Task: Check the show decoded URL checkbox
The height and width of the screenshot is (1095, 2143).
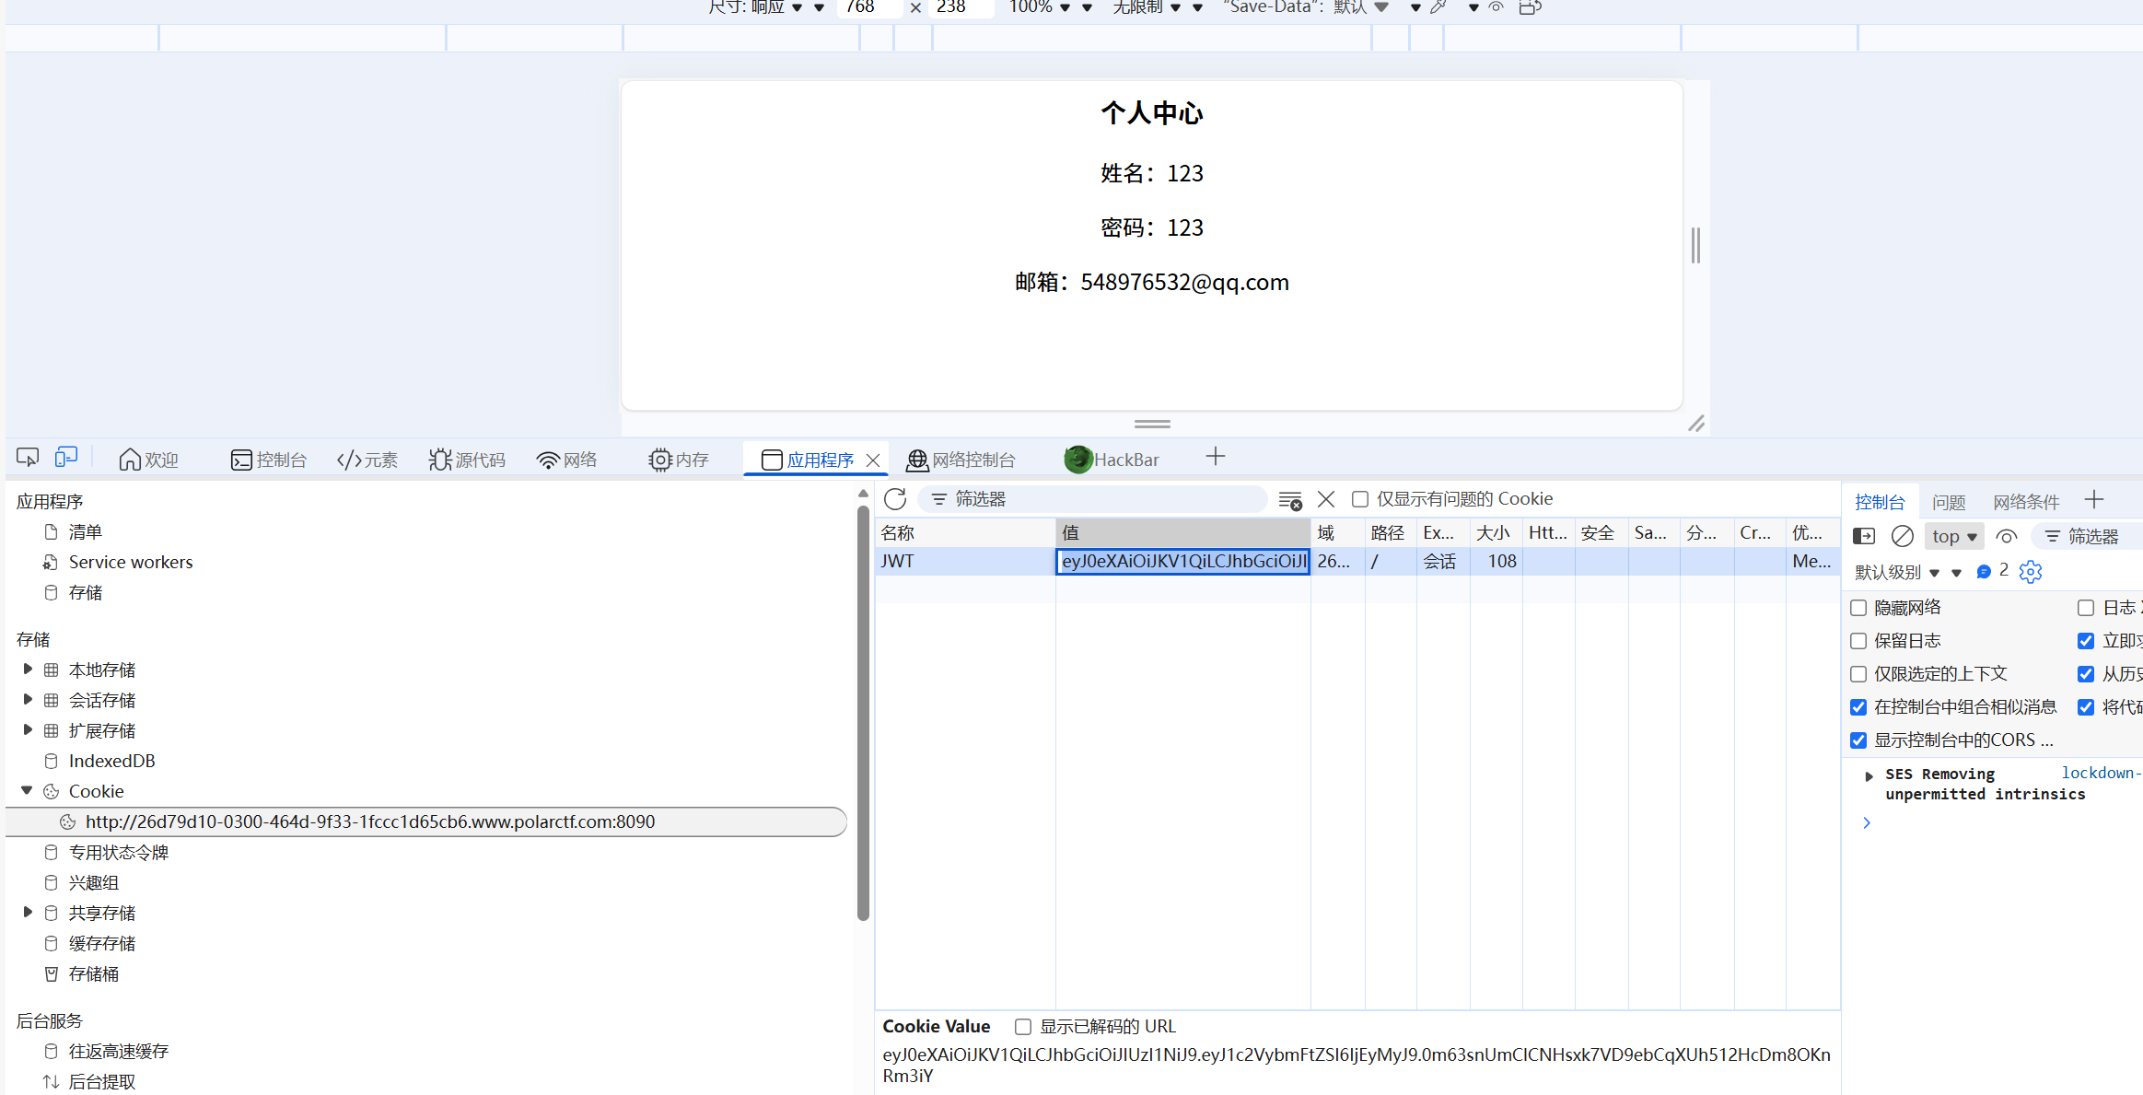Action: click(x=1023, y=1027)
